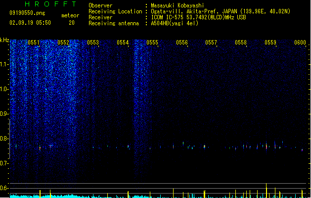Select the receiver text ICOM IC-575 53.7492
This screenshot has width=311, height=198.
tap(178, 17)
